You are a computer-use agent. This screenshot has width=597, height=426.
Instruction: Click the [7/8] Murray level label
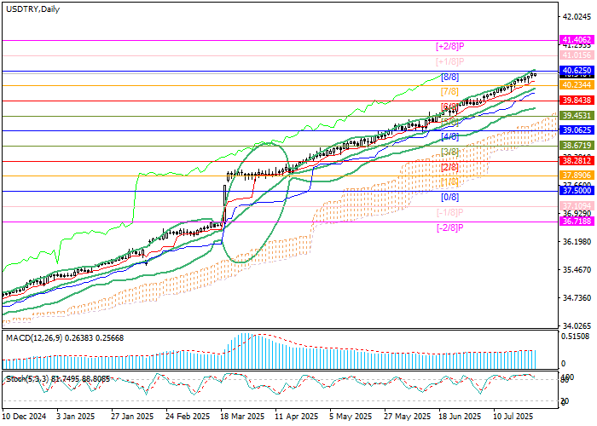coord(449,92)
